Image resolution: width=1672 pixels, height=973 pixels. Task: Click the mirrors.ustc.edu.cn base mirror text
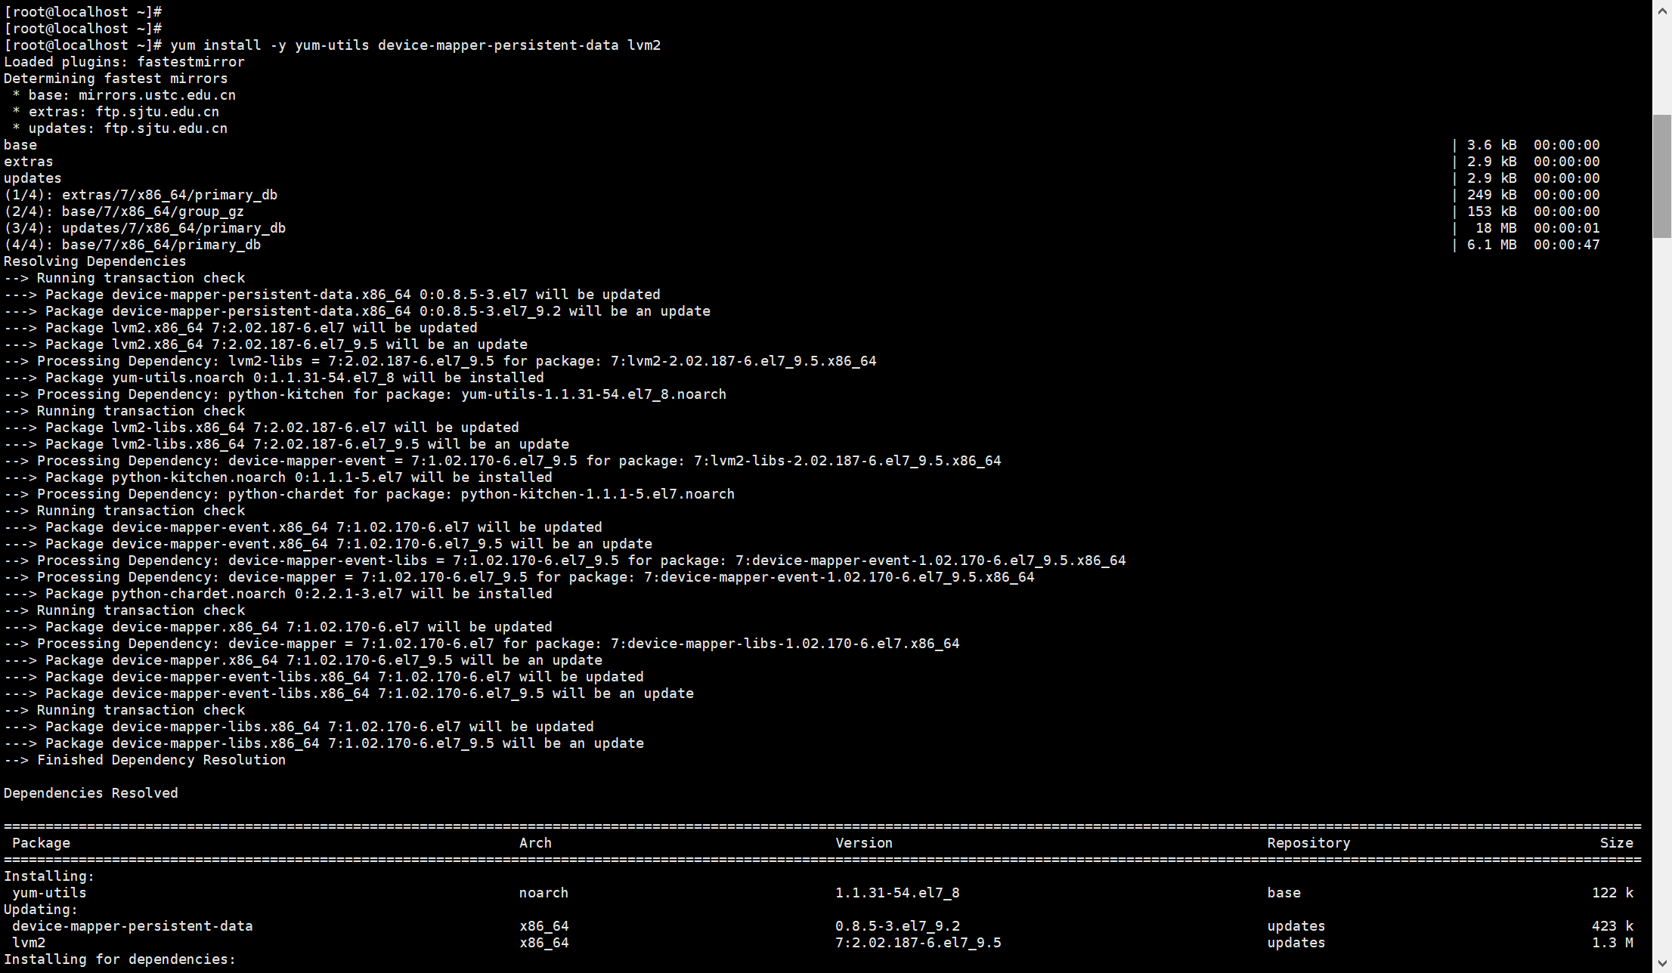(x=156, y=95)
